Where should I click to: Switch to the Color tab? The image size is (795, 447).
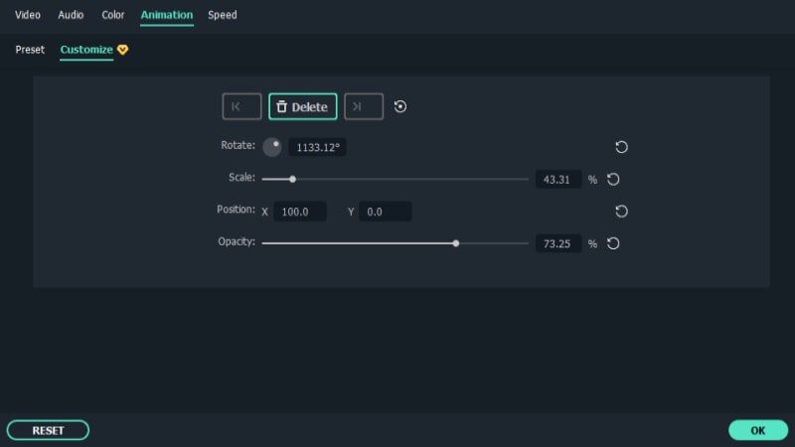coord(112,15)
